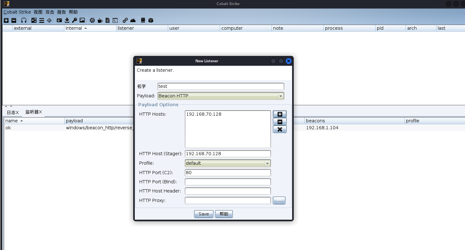Open the downloaded files icon
465x250 pixels.
[x=67, y=20]
